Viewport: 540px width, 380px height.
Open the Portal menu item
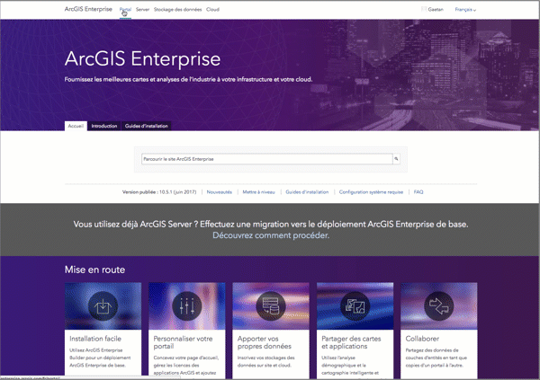[125, 10]
